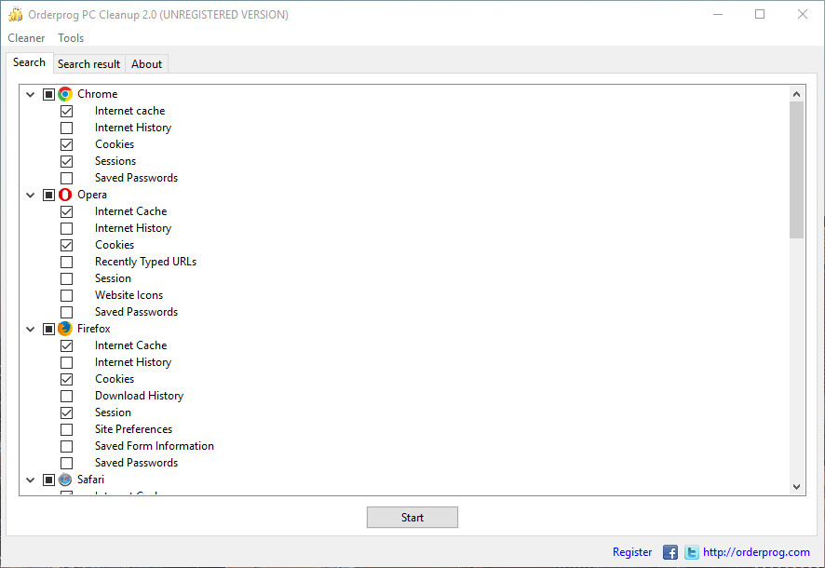This screenshot has height=568, width=825.
Task: Click the scrollbar up arrow
Action: click(x=796, y=94)
